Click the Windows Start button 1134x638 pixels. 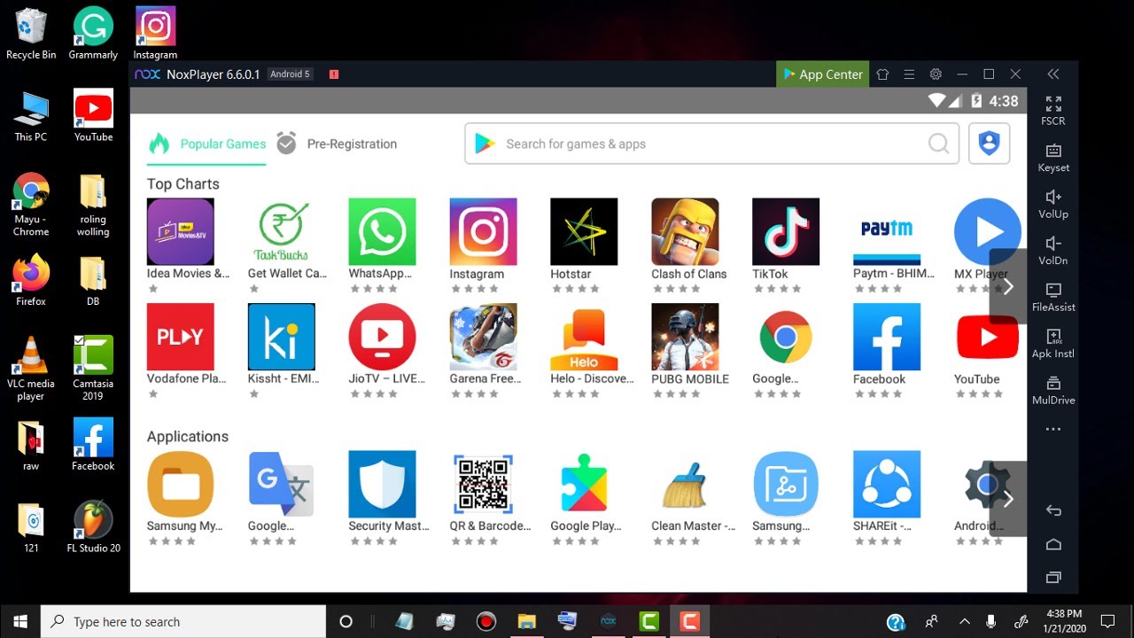click(20, 621)
